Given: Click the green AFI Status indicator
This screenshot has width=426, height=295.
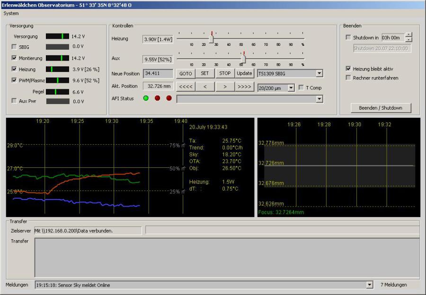Looking at the screenshot, I should tap(146, 98).
